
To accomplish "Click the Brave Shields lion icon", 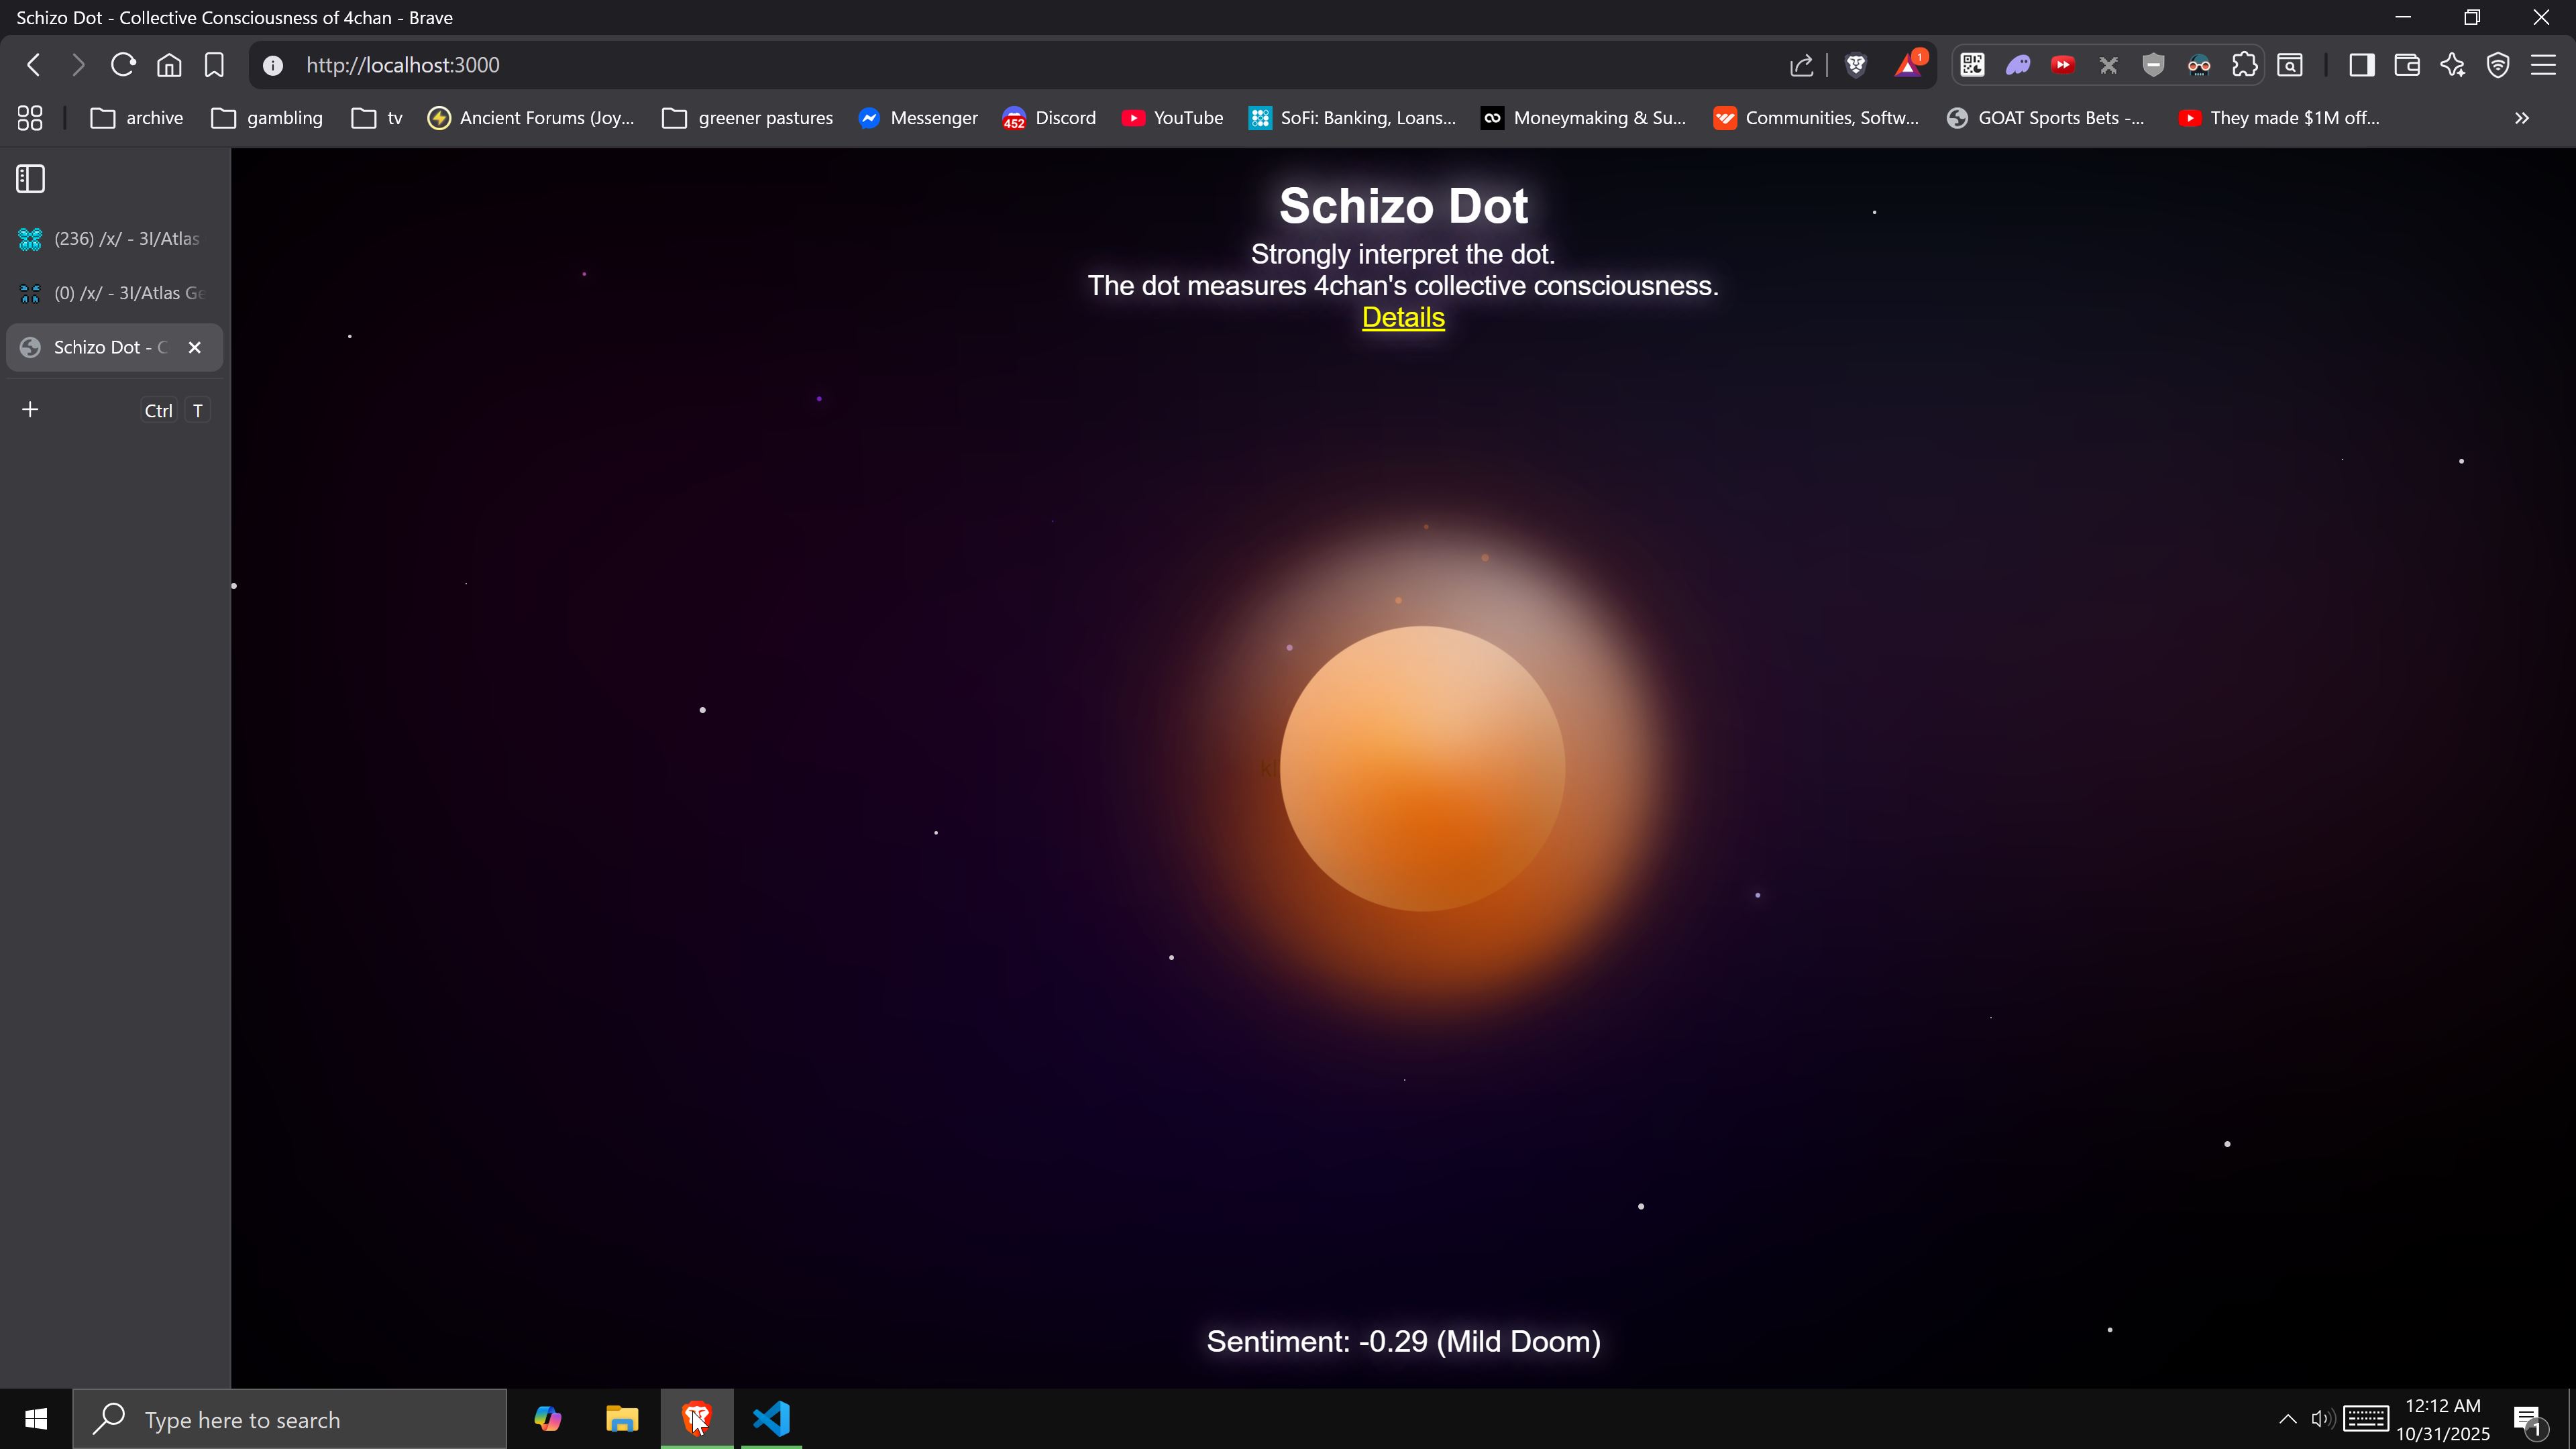I will pos(1856,65).
